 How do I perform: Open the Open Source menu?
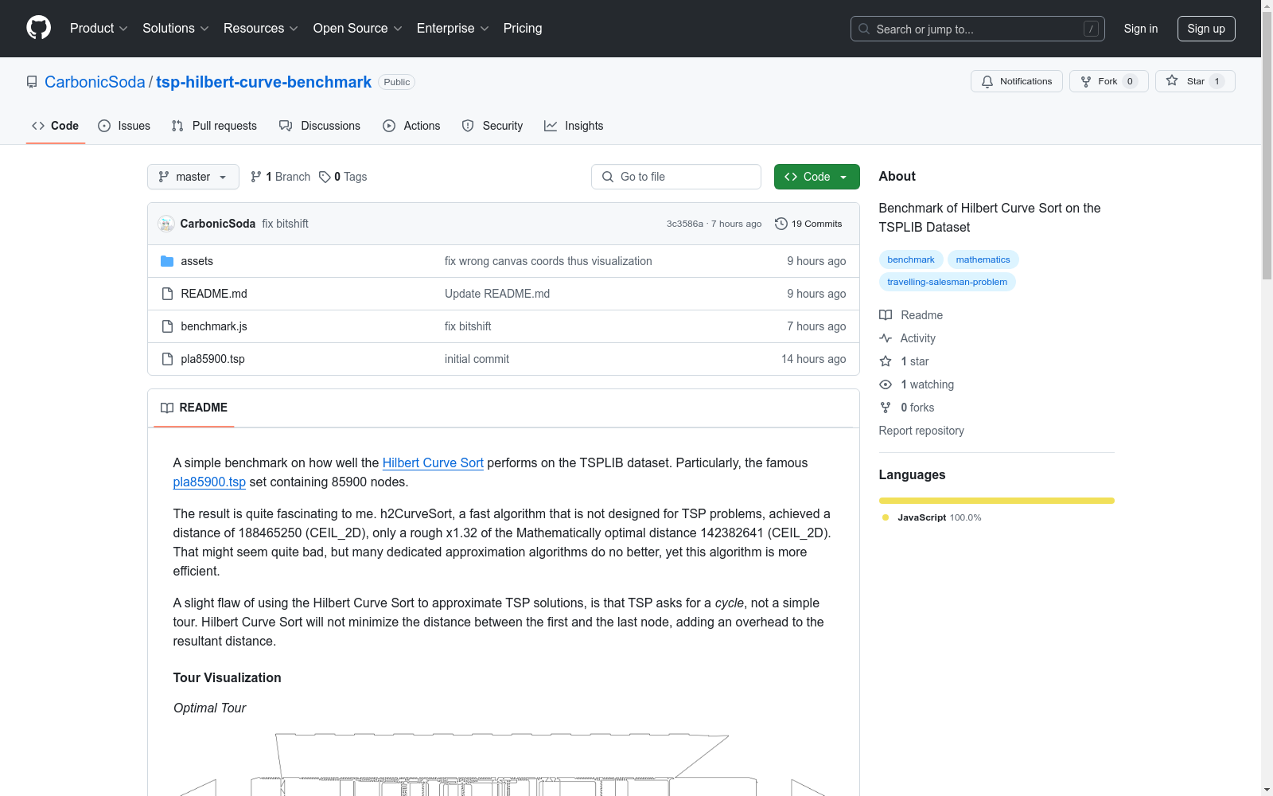tap(357, 28)
